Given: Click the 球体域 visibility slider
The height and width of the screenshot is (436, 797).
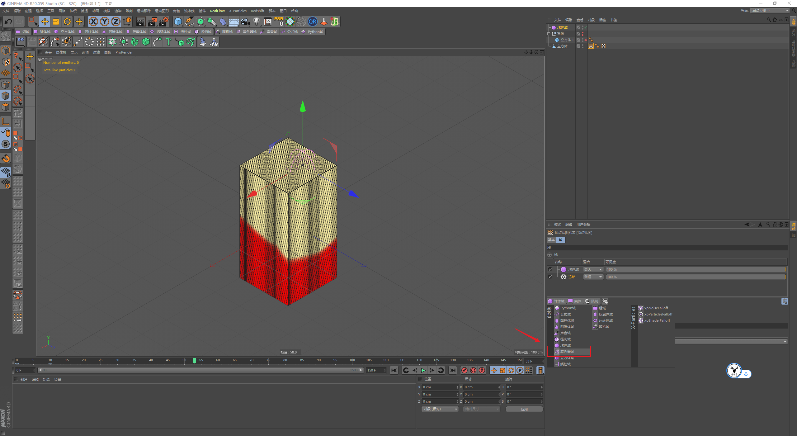Looking at the screenshot, I should point(696,269).
